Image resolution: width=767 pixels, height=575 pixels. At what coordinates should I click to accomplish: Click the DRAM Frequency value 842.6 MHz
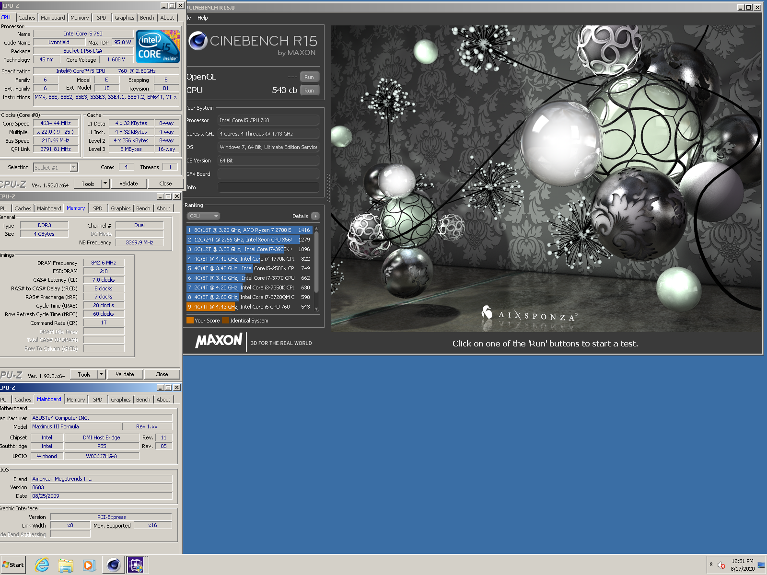pyautogui.click(x=104, y=263)
